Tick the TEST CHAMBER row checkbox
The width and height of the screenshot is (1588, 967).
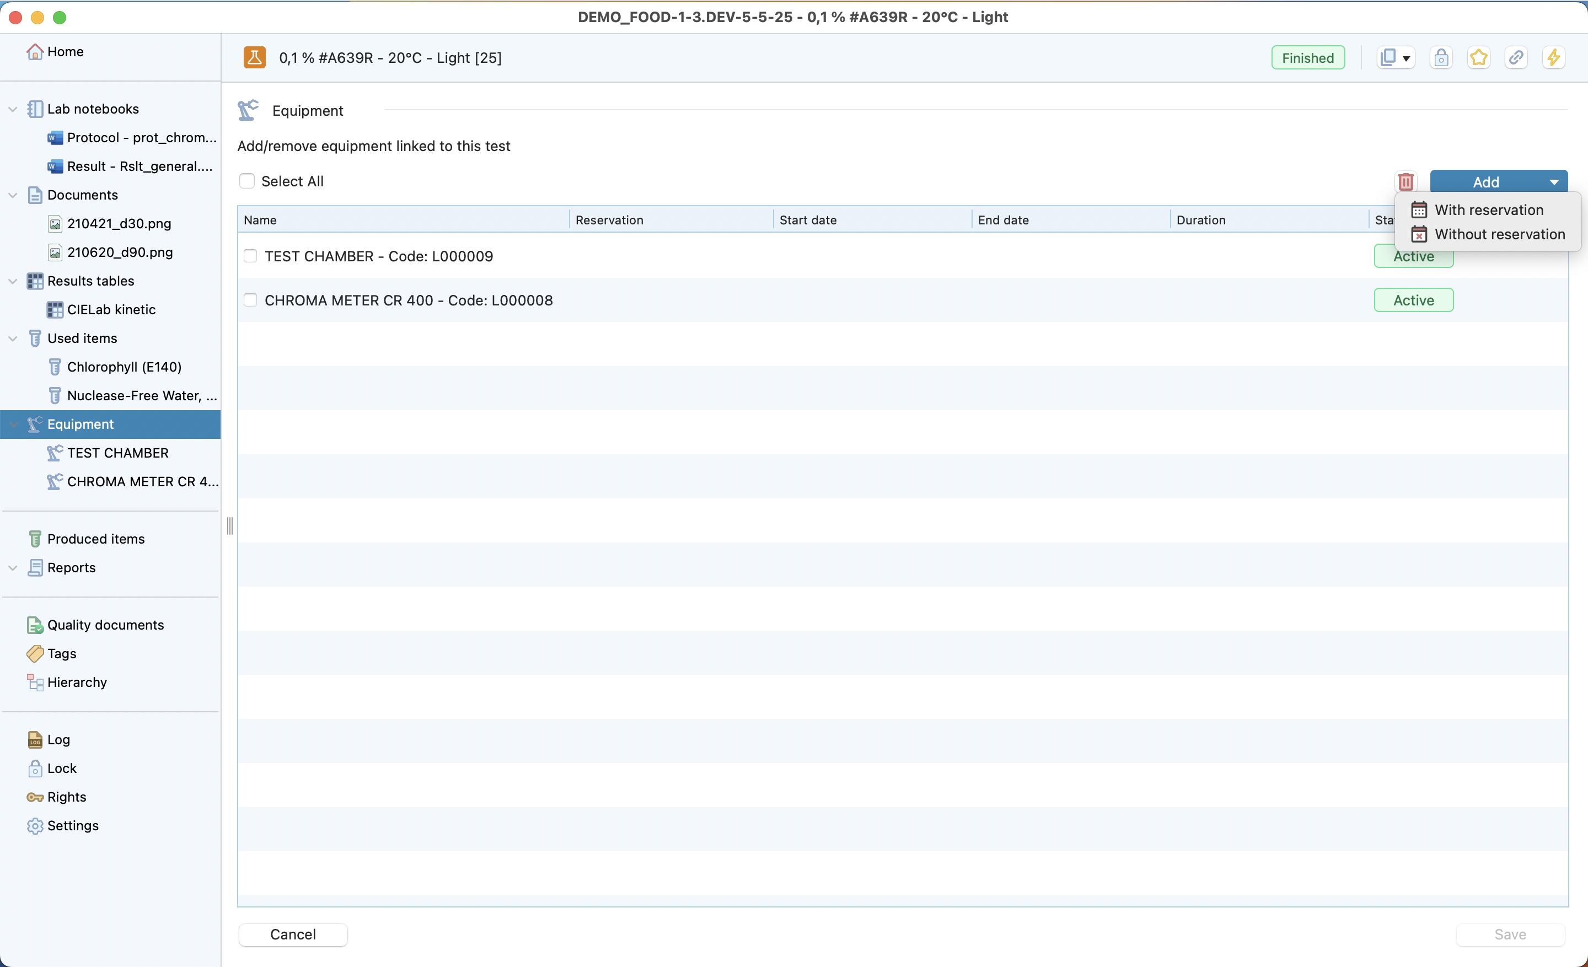[x=251, y=256]
